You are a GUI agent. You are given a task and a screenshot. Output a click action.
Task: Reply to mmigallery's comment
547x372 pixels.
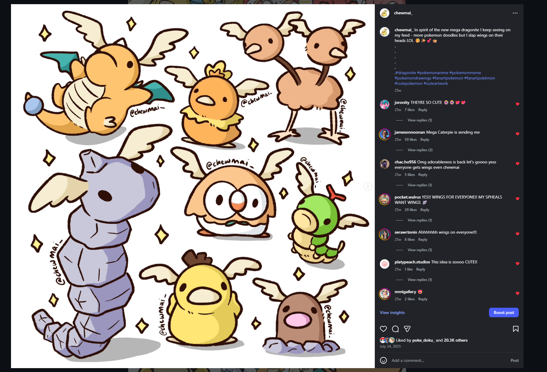tap(423, 299)
